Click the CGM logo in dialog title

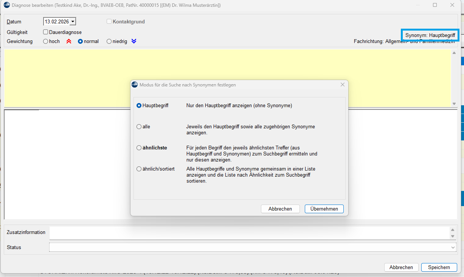click(135, 85)
